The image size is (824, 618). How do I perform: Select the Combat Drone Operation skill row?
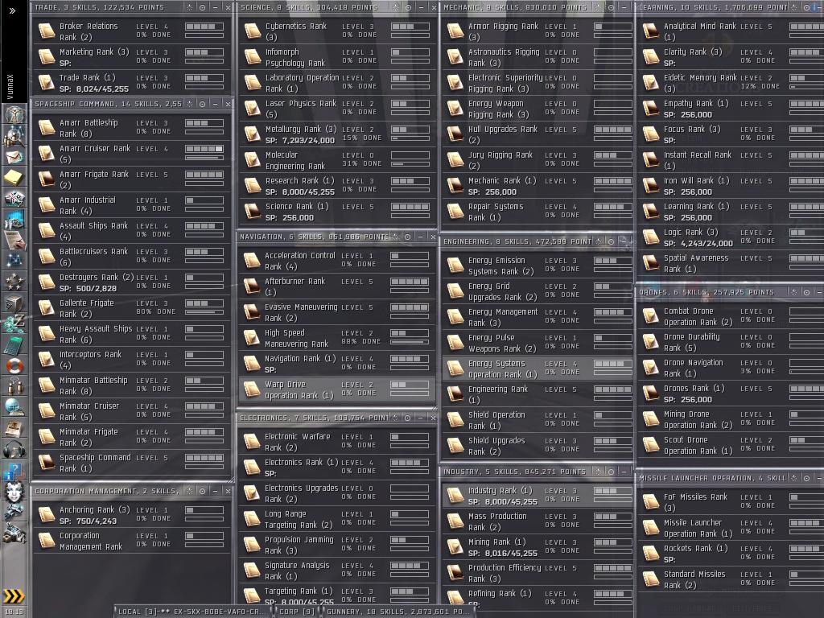731,316
